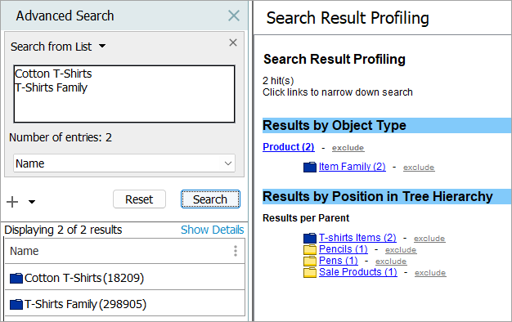Viewport: 512px width, 322px height.
Task: Click the plus icon to add criterion
Action: click(12, 202)
